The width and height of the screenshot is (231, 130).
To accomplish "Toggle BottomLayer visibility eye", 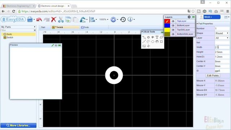I will tap(173, 26).
